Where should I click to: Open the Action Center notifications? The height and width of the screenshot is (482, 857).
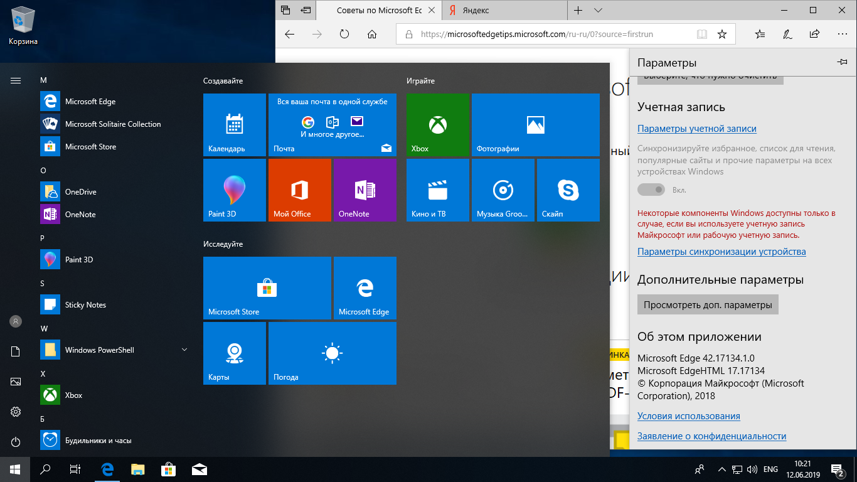point(838,469)
